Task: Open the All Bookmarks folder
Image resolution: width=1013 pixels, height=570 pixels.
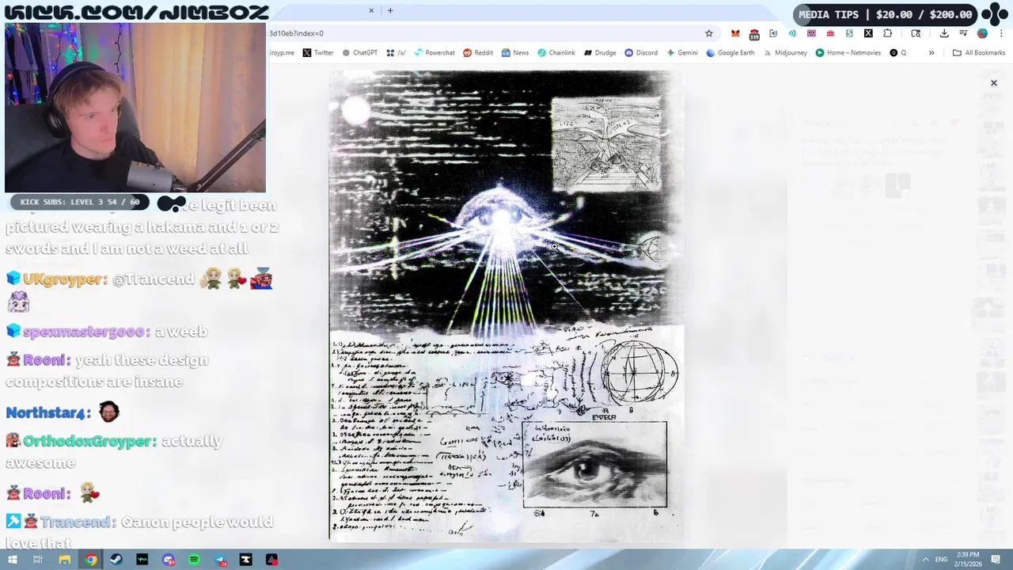Action: [979, 52]
